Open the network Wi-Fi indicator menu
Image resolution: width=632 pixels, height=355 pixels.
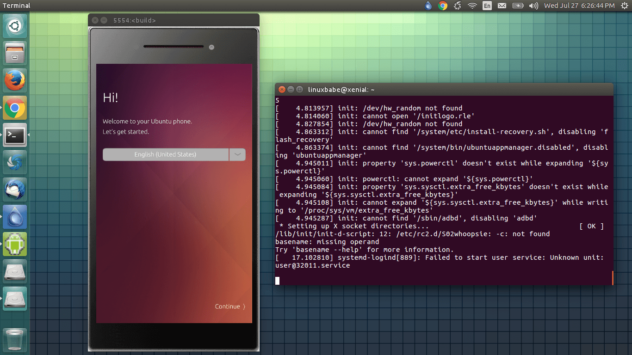point(471,6)
